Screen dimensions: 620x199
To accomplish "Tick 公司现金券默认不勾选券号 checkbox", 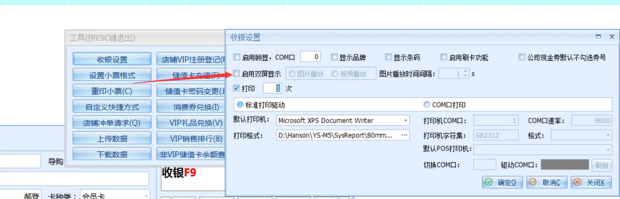I will [x=521, y=57].
